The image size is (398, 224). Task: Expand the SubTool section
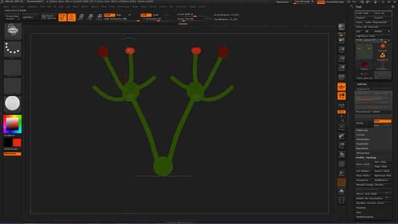pos(362,84)
